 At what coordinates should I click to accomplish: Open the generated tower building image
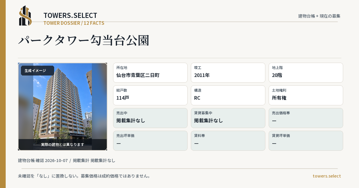[x=63, y=107]
